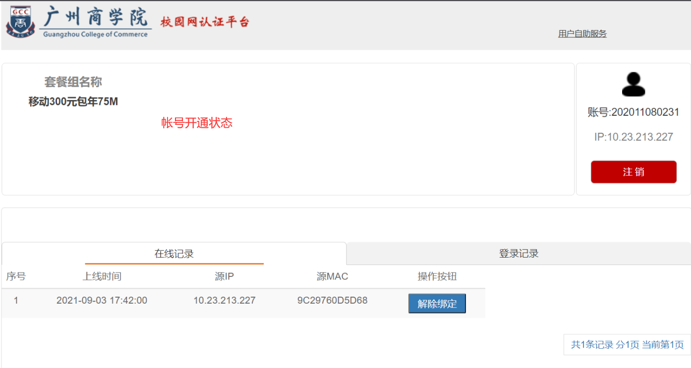Click the blue 解除绑定 unbind button
The width and height of the screenshot is (691, 368).
click(x=437, y=304)
